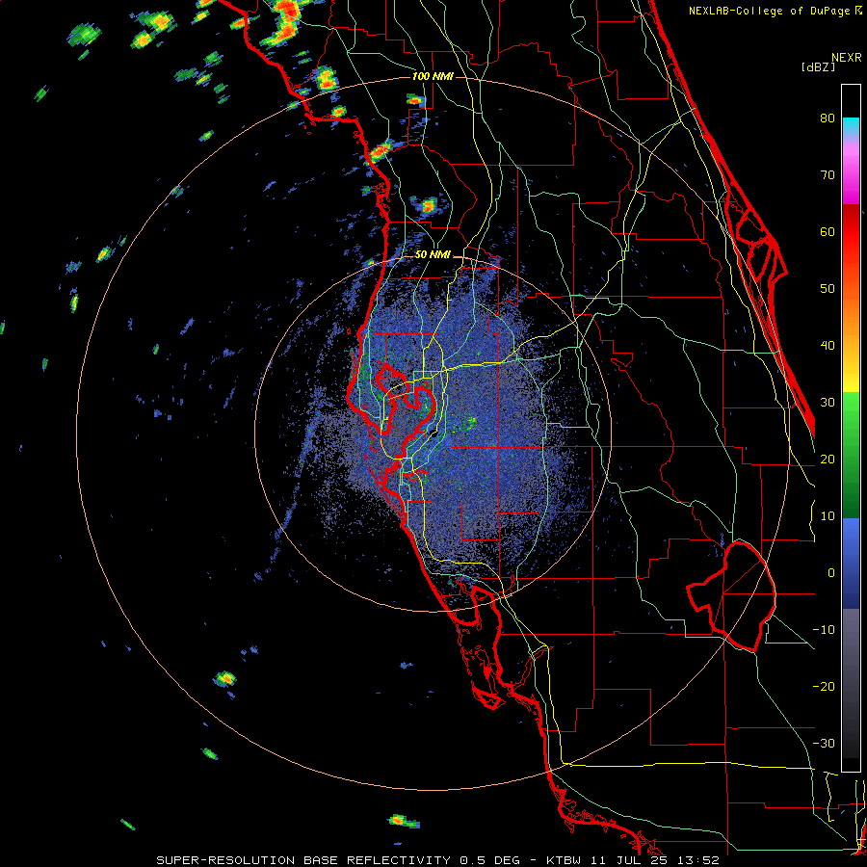The width and height of the screenshot is (867, 867).
Task: Click the 0 value on the dBZ scale
Action: click(831, 573)
